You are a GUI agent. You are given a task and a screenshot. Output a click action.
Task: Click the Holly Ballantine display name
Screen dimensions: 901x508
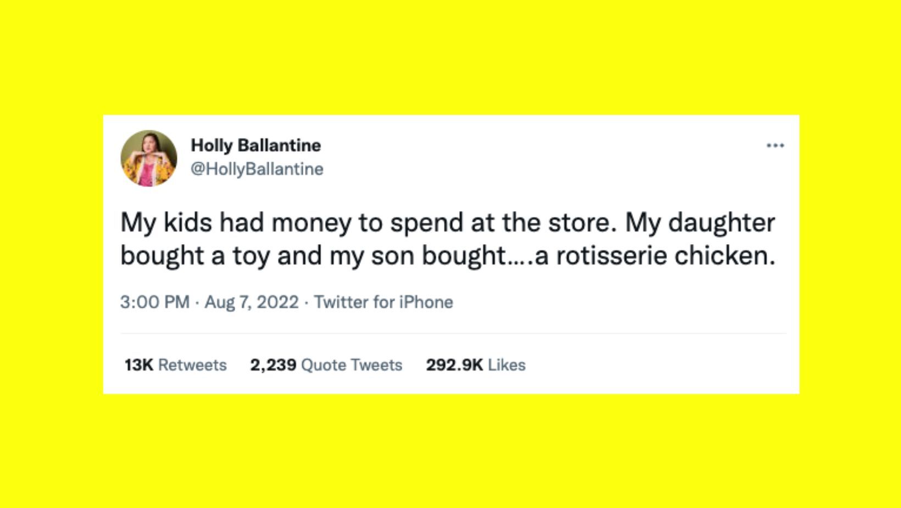point(255,145)
